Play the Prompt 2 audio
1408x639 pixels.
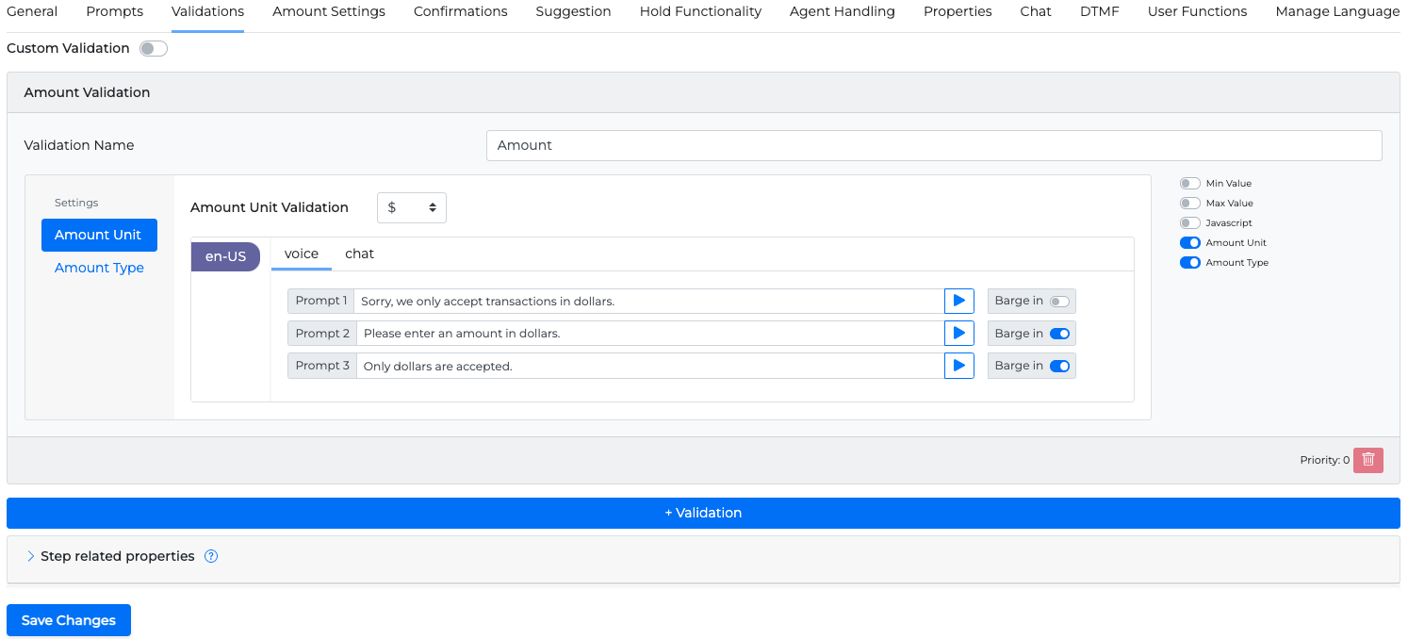pyautogui.click(x=958, y=333)
